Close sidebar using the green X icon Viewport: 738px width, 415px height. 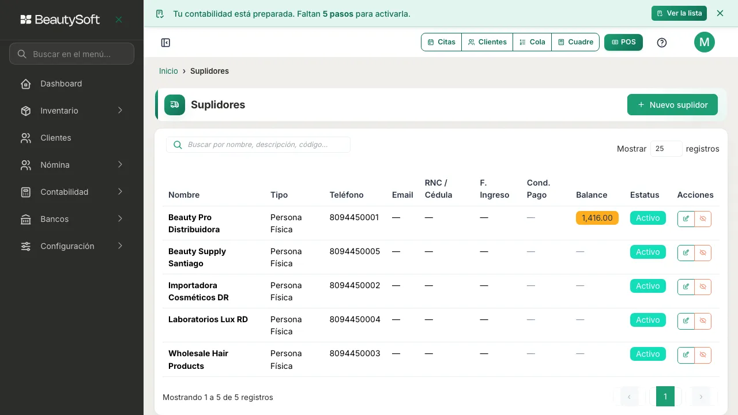click(119, 20)
